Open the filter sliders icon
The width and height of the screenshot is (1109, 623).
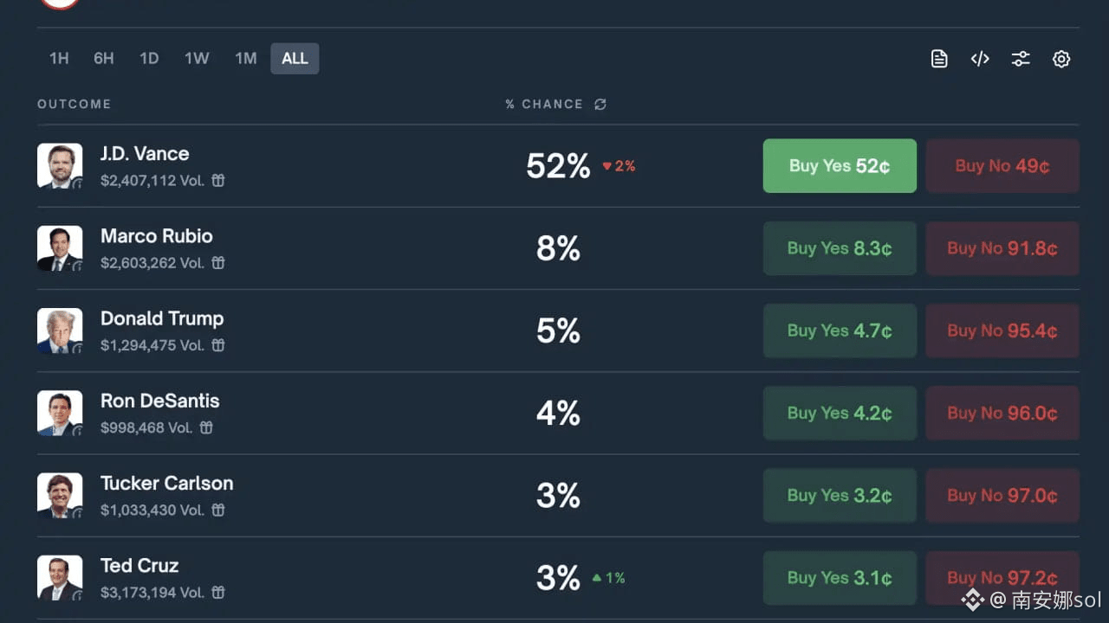1021,59
